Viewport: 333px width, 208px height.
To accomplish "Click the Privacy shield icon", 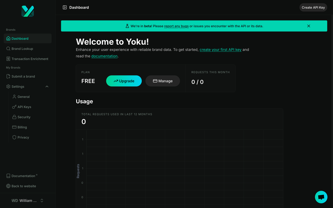I will tap(14, 137).
